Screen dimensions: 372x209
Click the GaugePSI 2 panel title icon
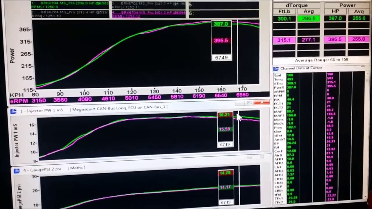(17, 171)
